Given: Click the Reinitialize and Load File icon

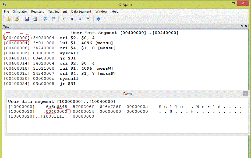Looking at the screenshot, I should 17,19.
